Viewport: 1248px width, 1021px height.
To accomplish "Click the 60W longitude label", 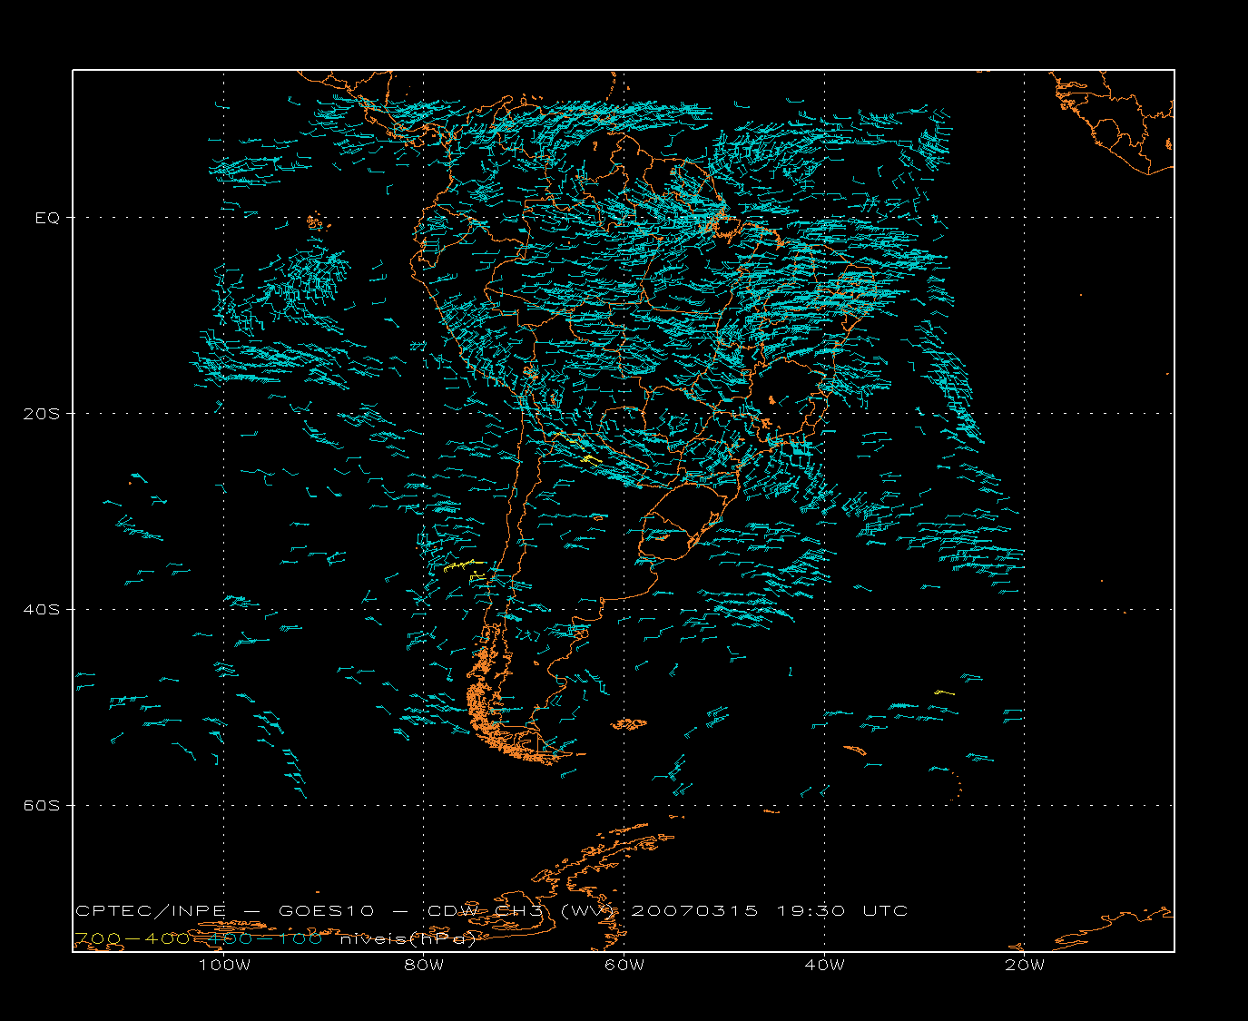I will pyautogui.click(x=624, y=965).
